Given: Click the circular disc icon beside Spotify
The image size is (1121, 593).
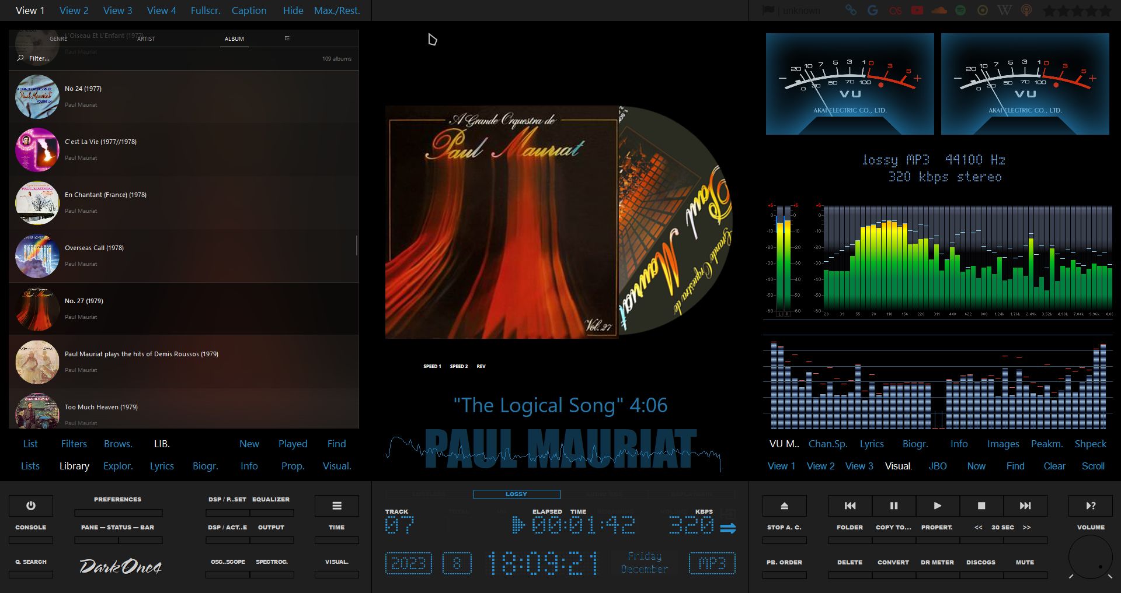Looking at the screenshot, I should pos(983,10).
